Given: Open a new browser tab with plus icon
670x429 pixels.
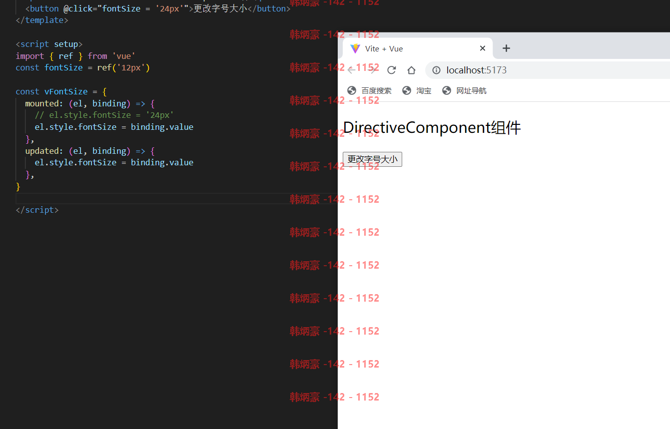Looking at the screenshot, I should pos(506,48).
